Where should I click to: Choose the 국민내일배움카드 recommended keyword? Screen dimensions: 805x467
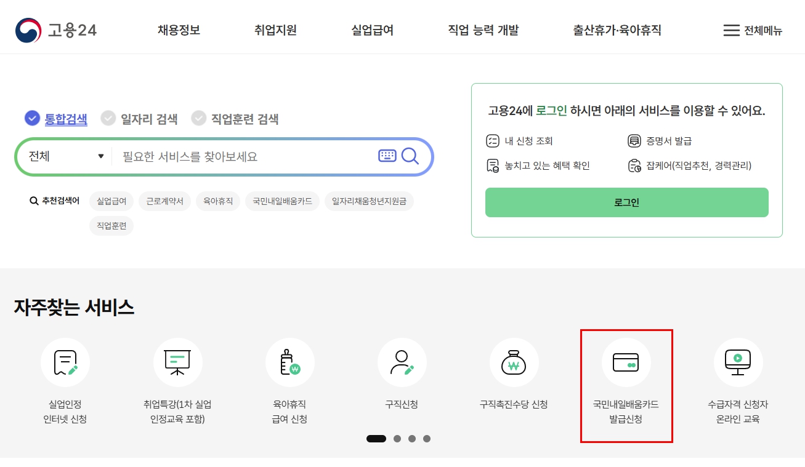pos(282,201)
